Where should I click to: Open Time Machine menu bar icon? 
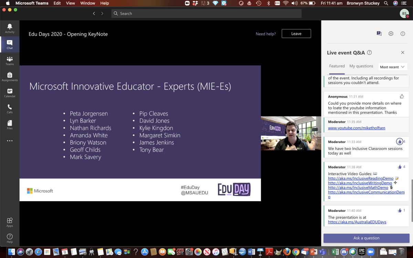click(x=258, y=3)
